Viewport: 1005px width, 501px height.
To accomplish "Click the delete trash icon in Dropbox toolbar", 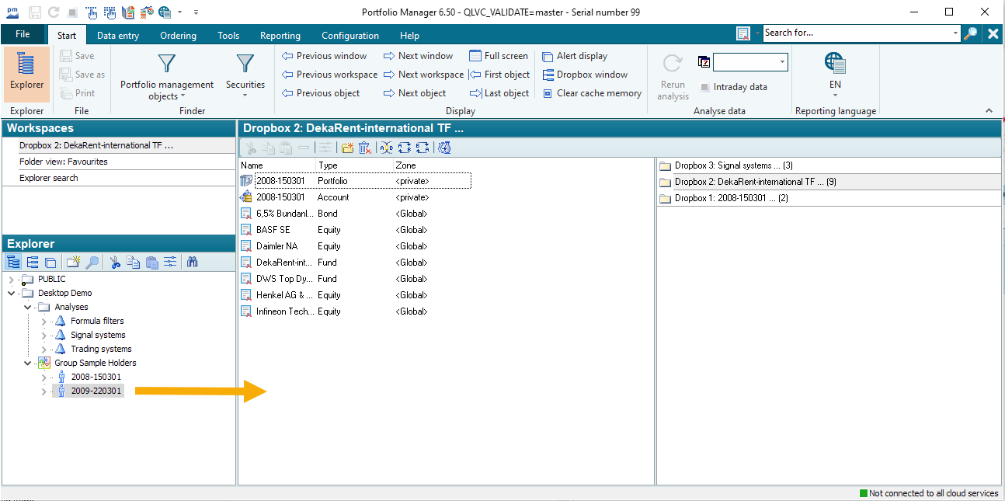I will [364, 148].
